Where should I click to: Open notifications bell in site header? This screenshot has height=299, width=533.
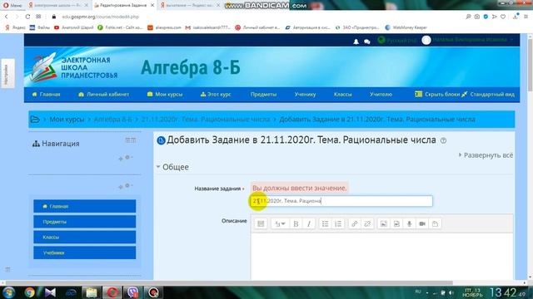pyautogui.click(x=356, y=42)
